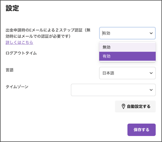This screenshot has width=162, height=142.
Task: Choose the highlighted 有効 option in list
Action: tap(127, 56)
